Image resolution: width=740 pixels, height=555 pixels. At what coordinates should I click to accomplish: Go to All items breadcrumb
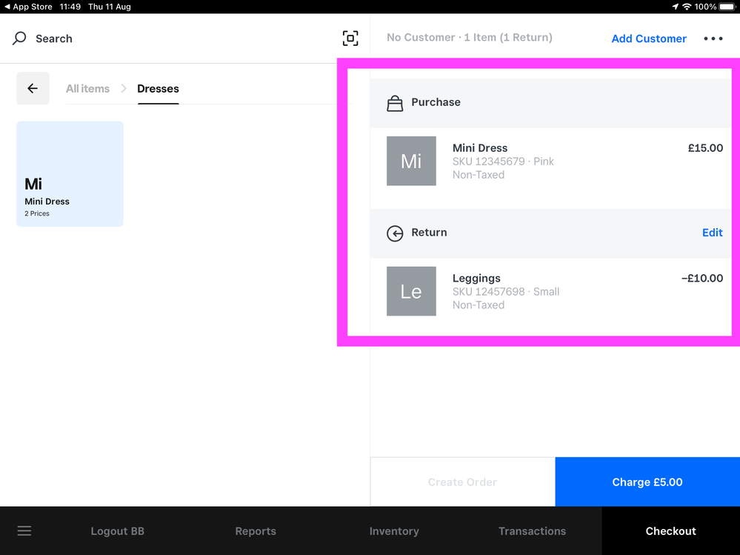87,89
